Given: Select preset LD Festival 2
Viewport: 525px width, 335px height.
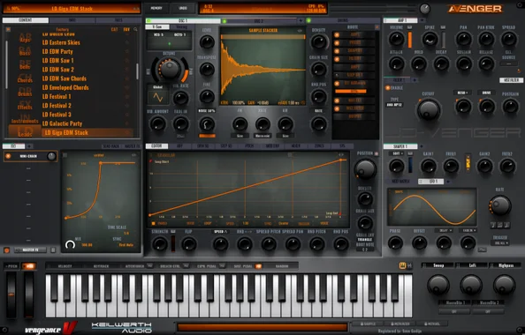Looking at the screenshot, I should [57, 106].
